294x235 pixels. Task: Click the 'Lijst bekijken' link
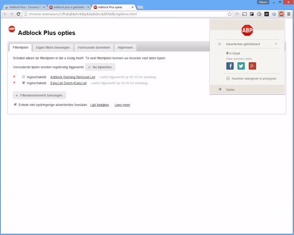(x=99, y=105)
